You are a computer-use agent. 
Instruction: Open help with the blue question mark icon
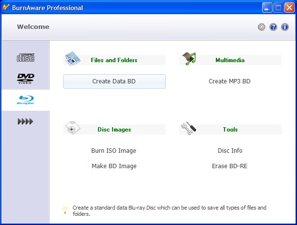(273, 27)
